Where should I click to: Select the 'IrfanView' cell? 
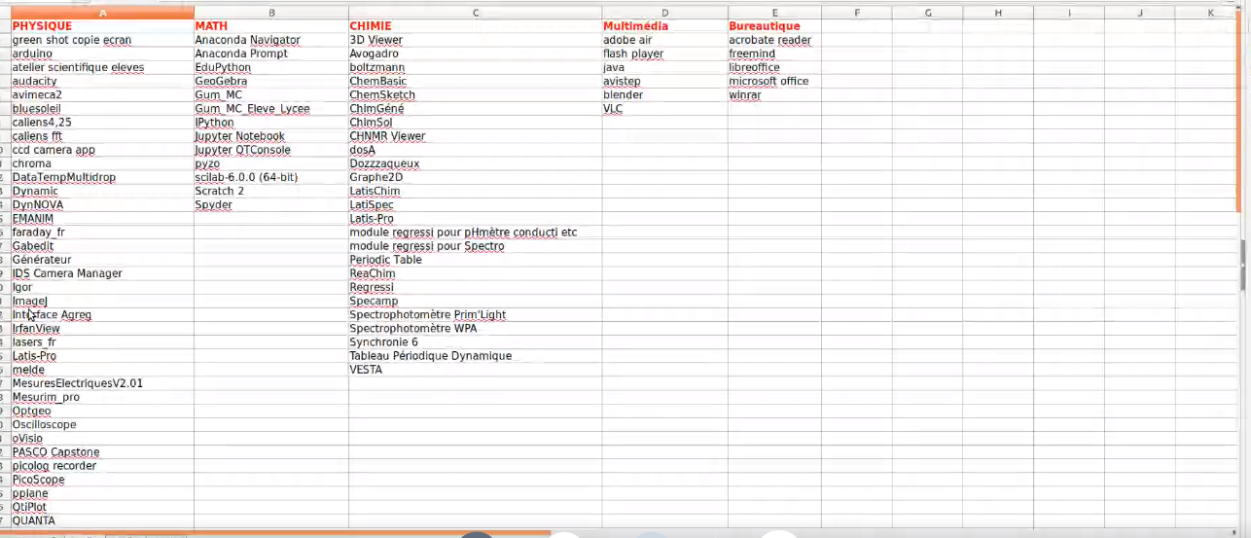102,329
